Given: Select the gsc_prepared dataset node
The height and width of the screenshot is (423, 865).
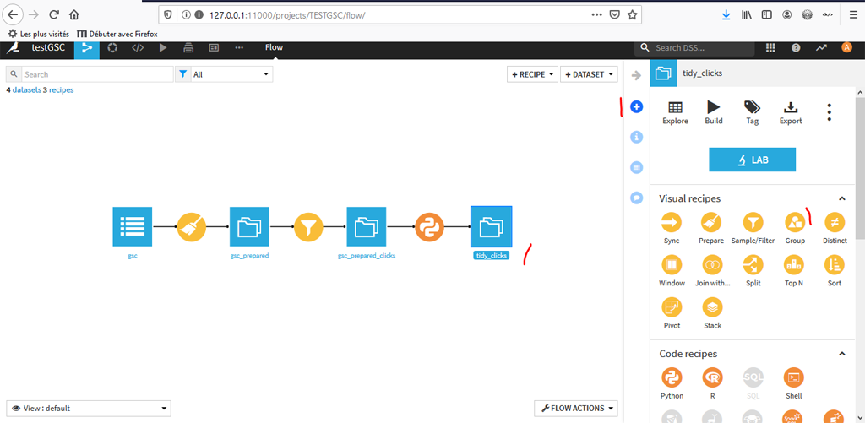Looking at the screenshot, I should click(x=249, y=226).
